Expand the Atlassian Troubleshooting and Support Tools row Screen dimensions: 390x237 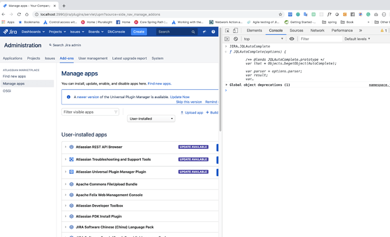point(66,160)
